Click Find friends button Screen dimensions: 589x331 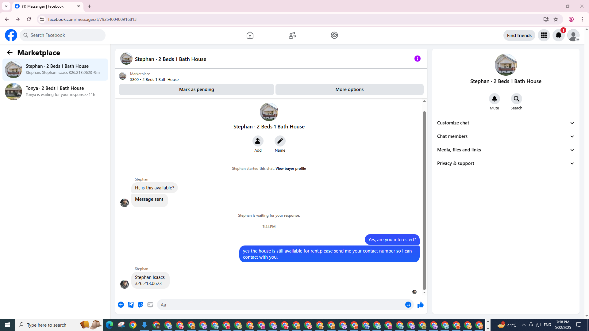[x=519, y=35]
